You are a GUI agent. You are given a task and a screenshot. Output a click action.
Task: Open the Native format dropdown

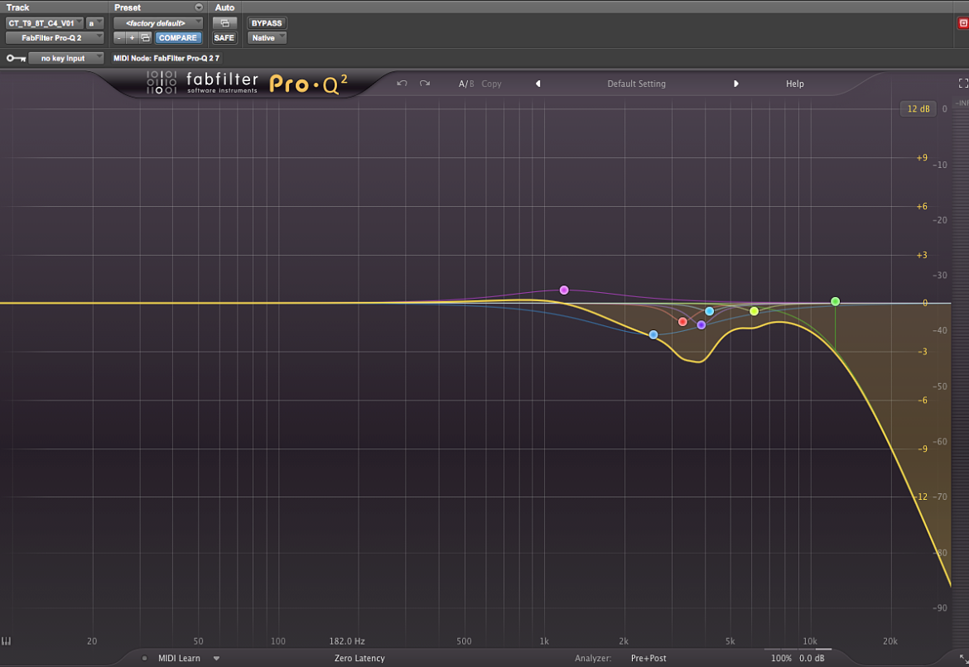point(267,38)
